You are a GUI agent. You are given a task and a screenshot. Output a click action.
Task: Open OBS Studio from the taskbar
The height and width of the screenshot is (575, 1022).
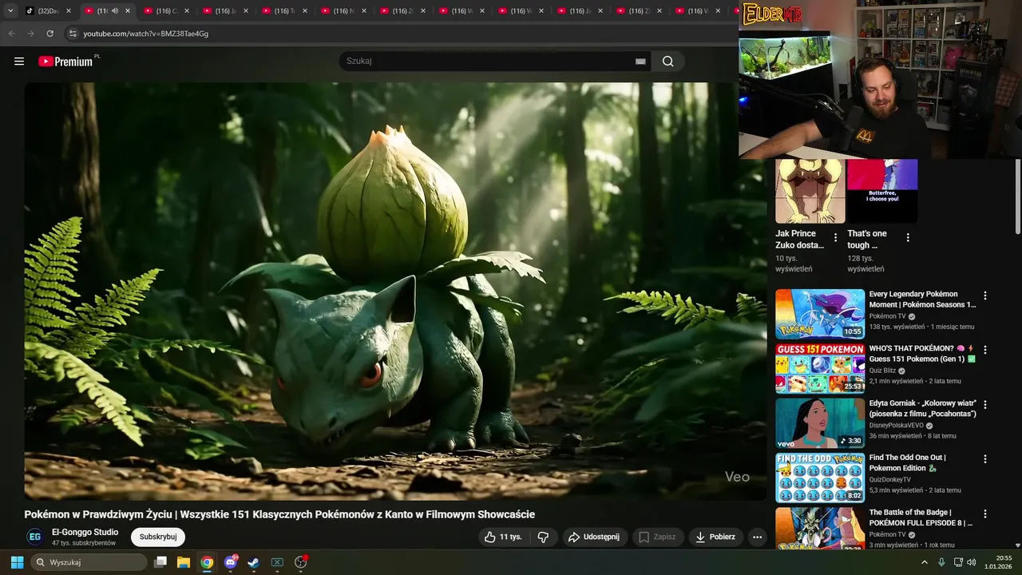[x=300, y=562]
